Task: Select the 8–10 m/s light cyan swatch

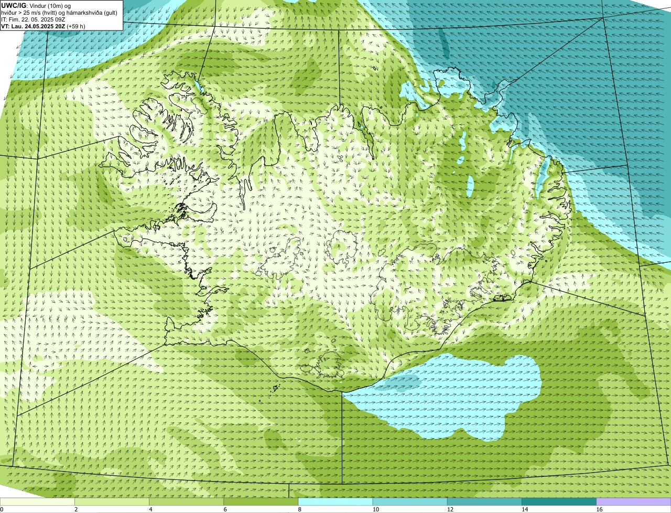Action: 336,501
